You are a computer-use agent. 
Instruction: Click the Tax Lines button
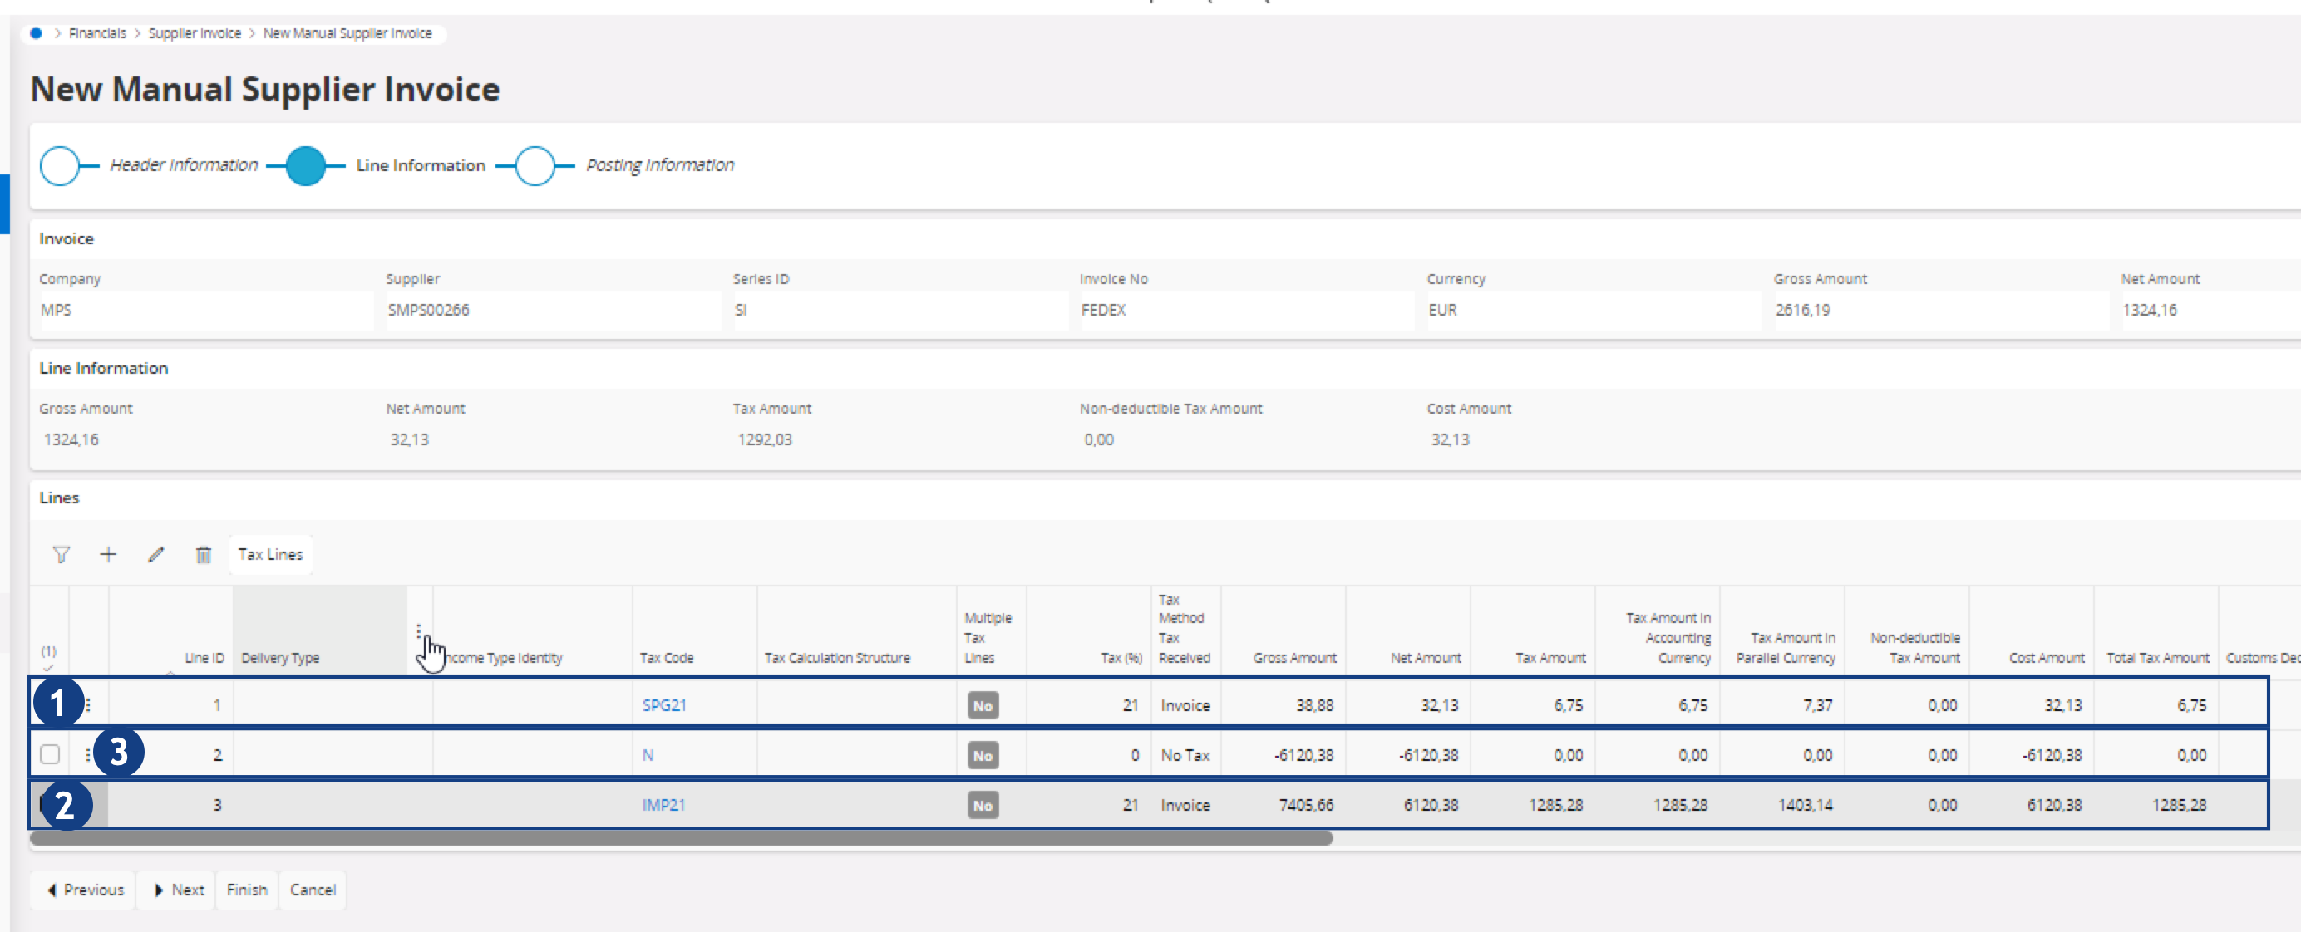pyautogui.click(x=270, y=554)
